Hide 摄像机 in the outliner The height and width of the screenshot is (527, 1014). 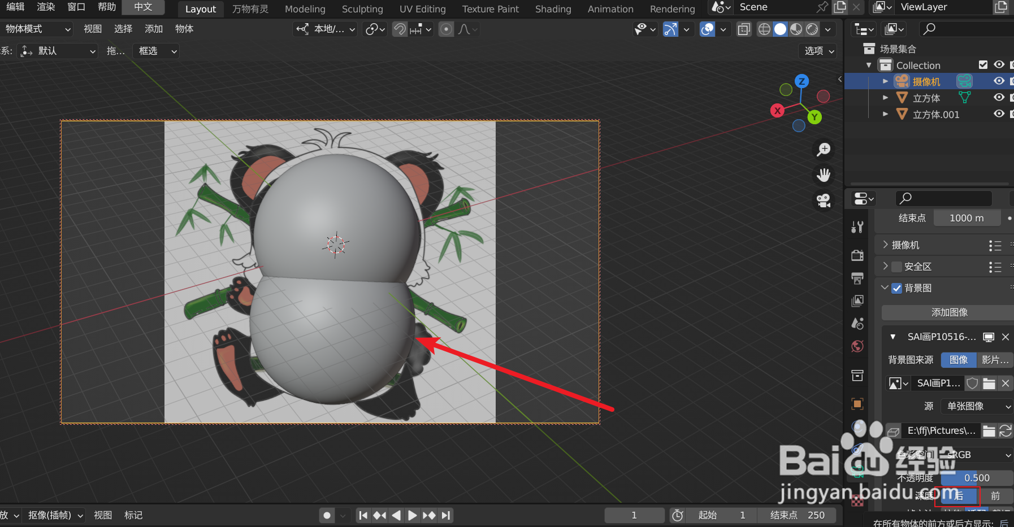coord(999,81)
